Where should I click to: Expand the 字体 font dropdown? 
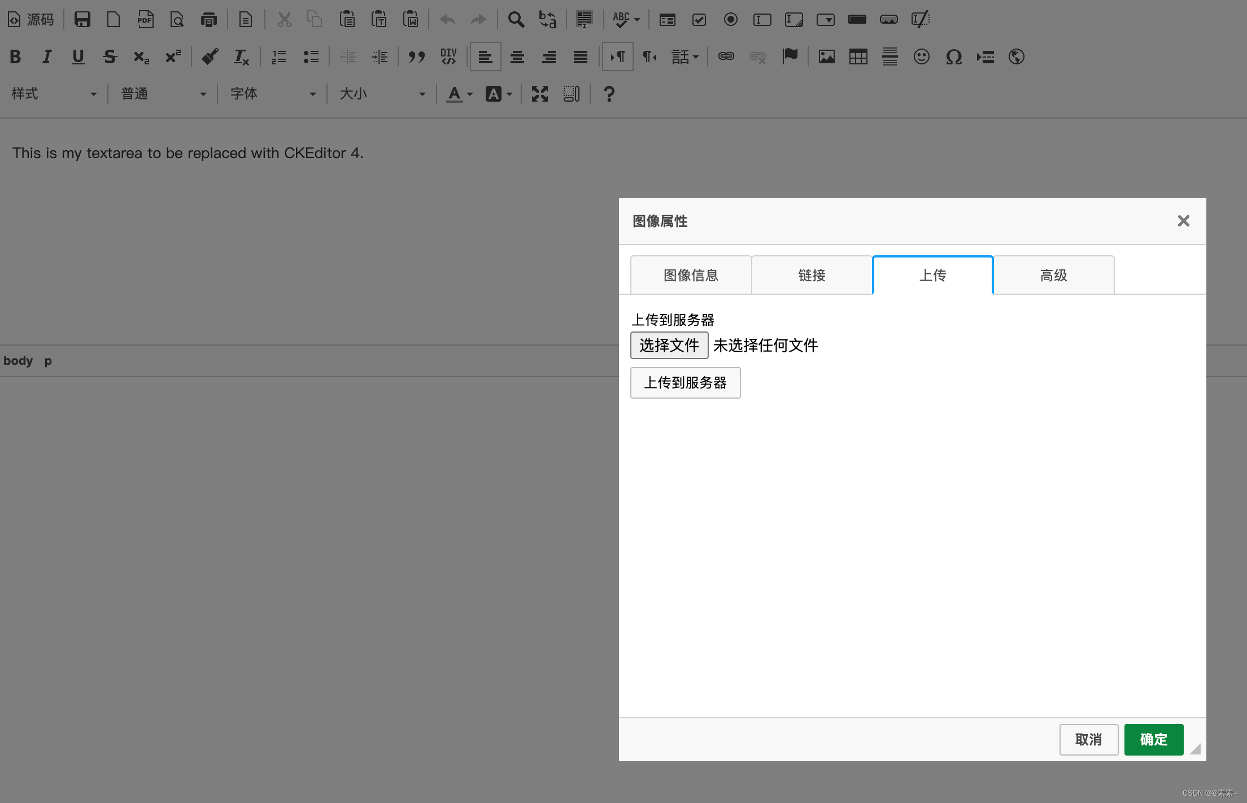pos(273,94)
